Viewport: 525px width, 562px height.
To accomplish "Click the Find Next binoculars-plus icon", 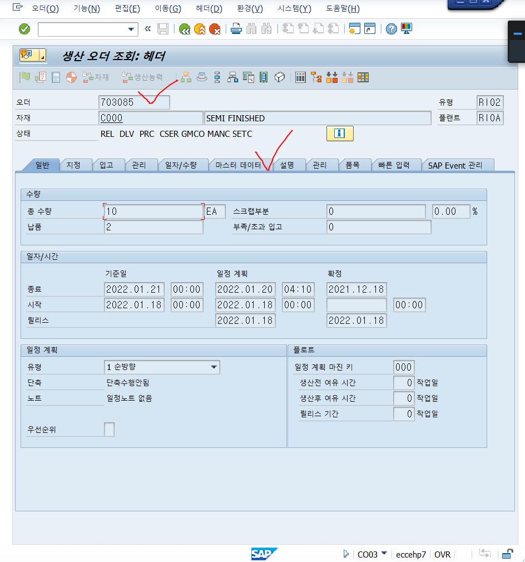I will click(267, 29).
